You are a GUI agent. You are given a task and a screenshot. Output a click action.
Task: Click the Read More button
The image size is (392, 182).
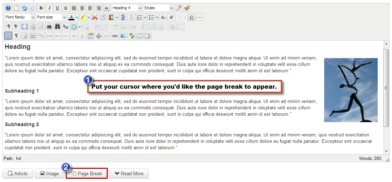129,173
